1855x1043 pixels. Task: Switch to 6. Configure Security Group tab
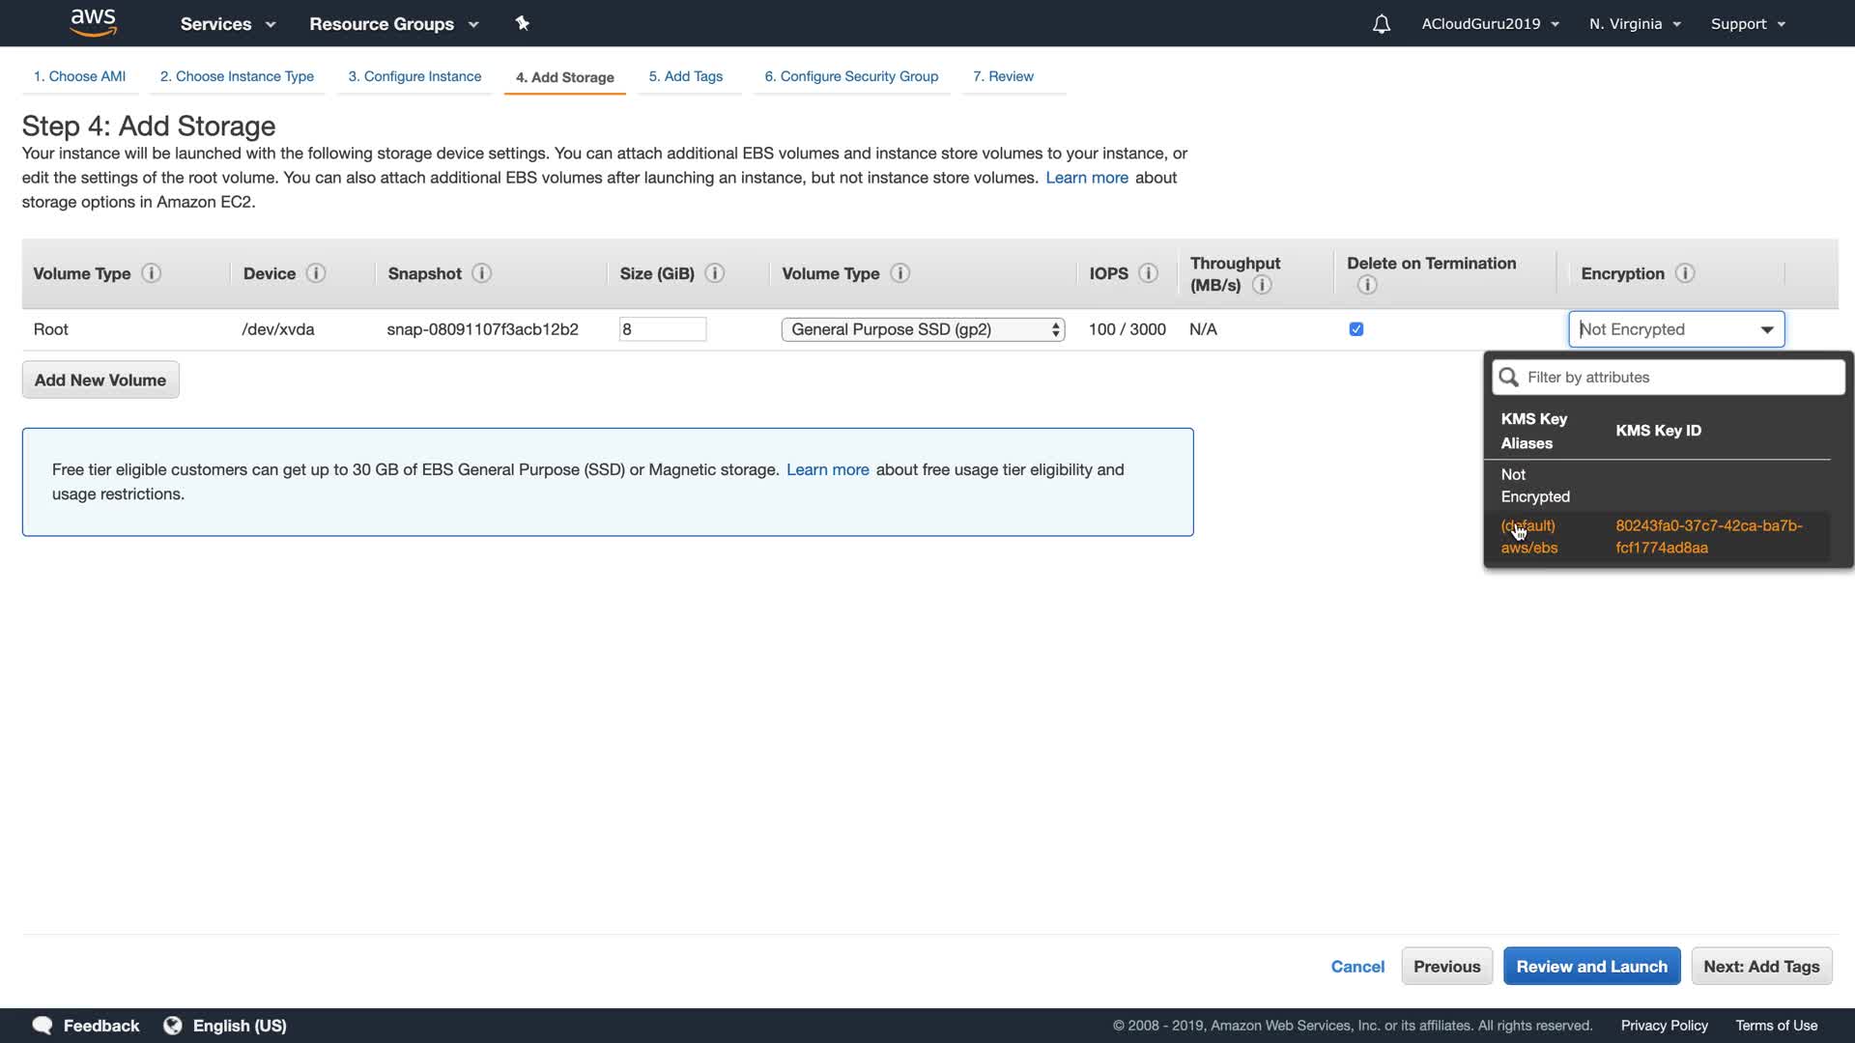[x=851, y=76]
